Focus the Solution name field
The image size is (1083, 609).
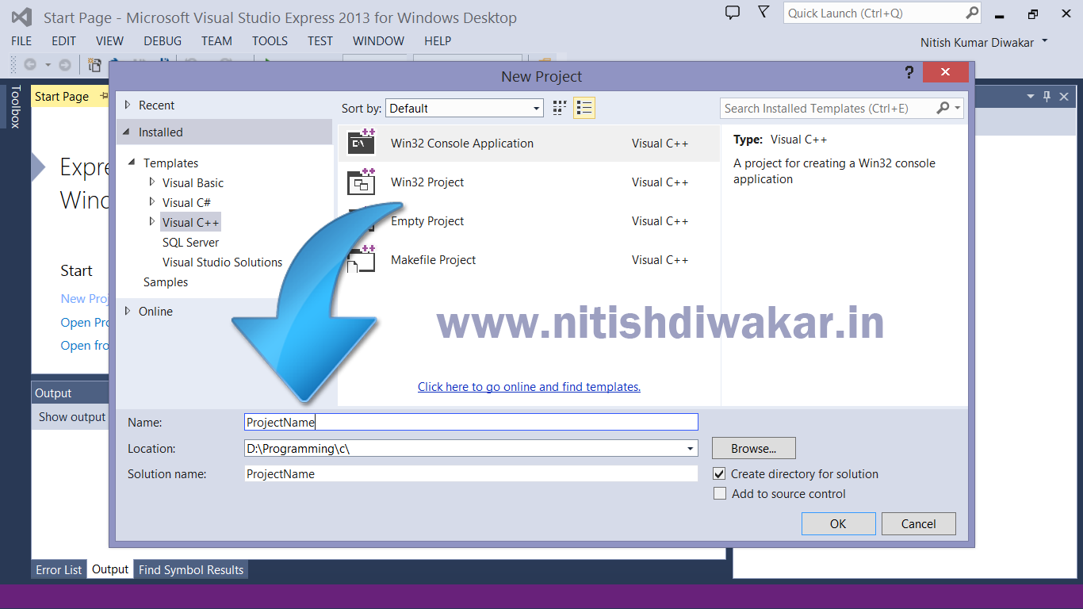pos(471,474)
